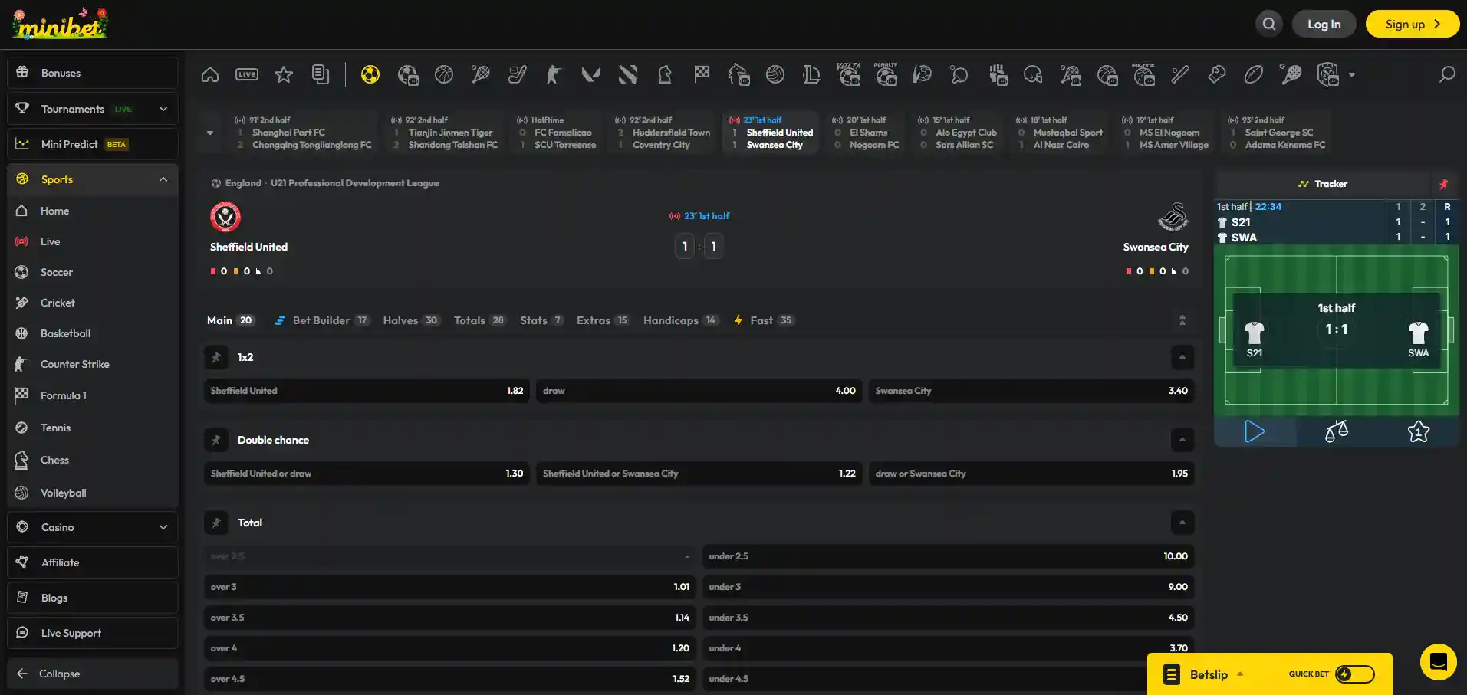1467x695 pixels.
Task: Open the Totals tab
Action: pos(479,320)
